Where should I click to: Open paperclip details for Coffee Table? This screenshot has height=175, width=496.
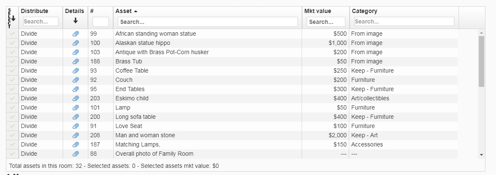[76, 71]
